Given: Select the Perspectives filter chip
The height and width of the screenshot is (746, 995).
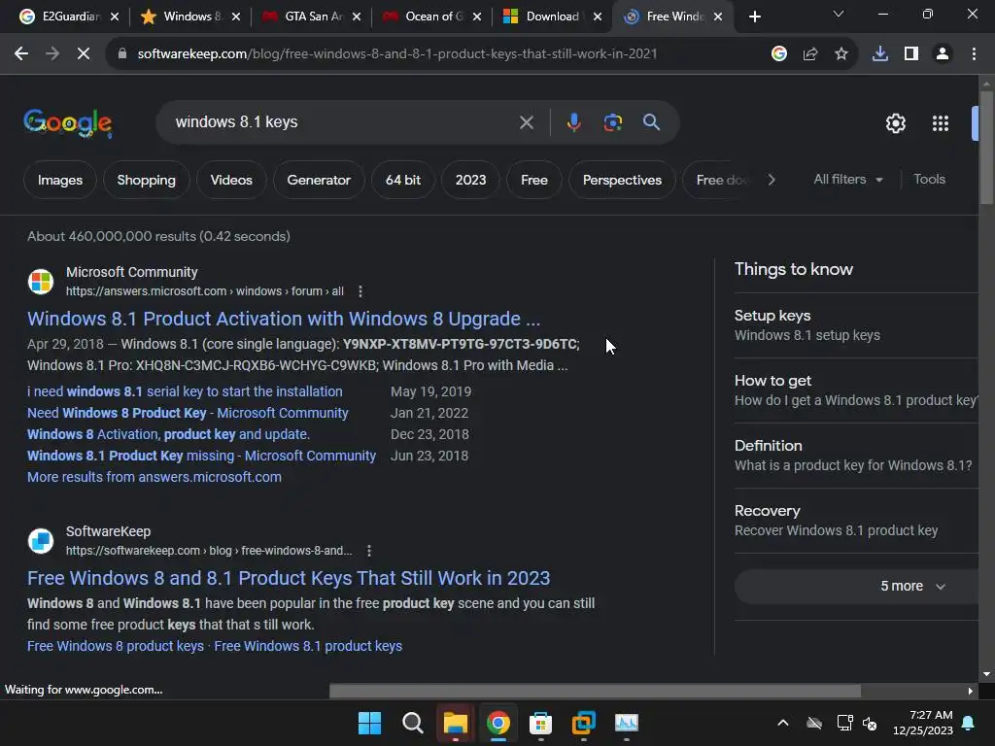Looking at the screenshot, I should click(x=622, y=180).
